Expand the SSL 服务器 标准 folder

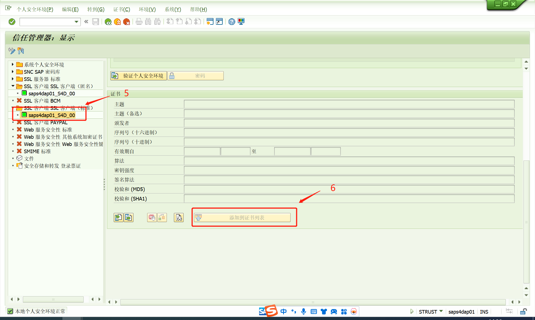click(x=13, y=79)
